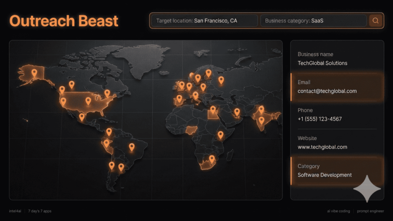Screen dimensions: 393x221
Task: Click the Target location input field
Action: (x=204, y=21)
